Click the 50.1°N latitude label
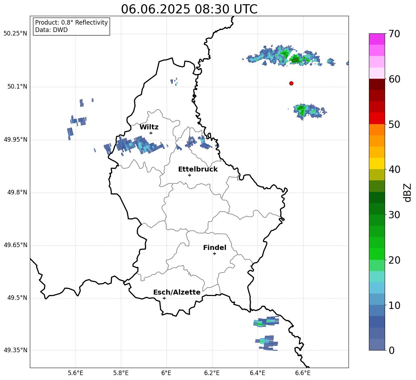The width and height of the screenshot is (416, 380). [x=17, y=86]
